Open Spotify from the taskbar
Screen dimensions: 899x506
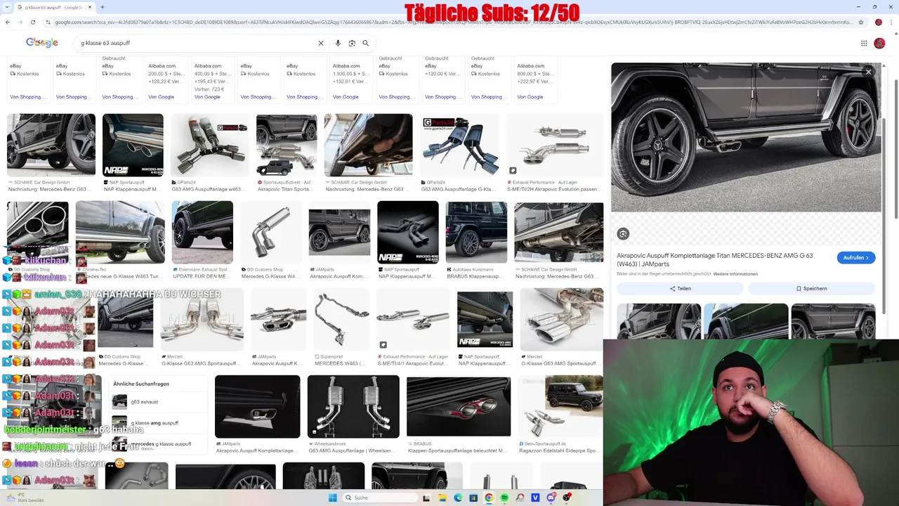pos(504,498)
